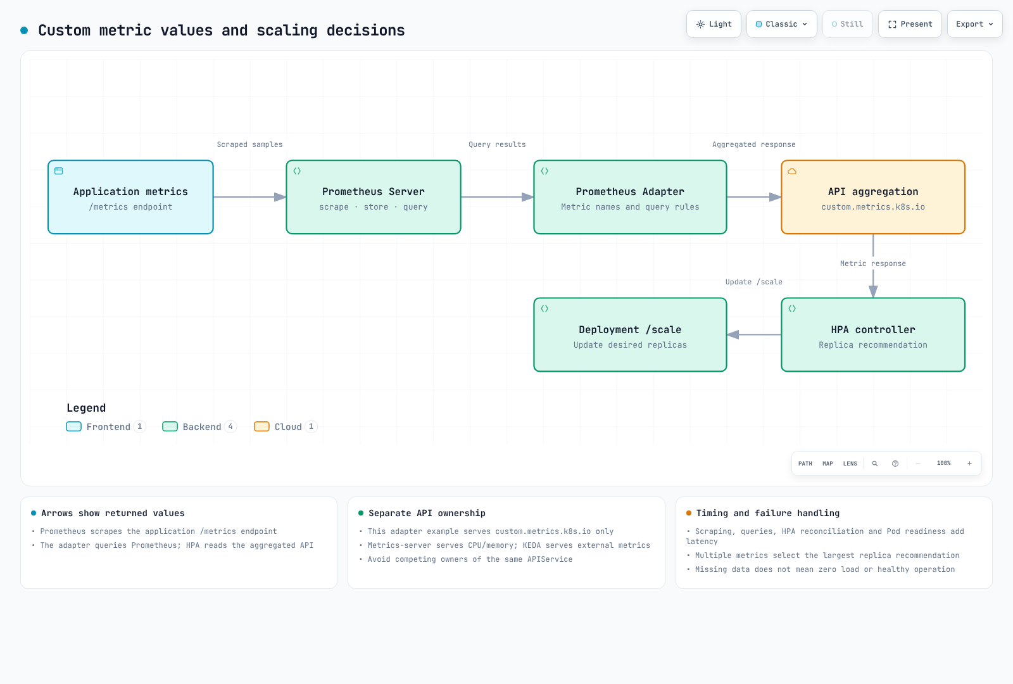The height and width of the screenshot is (684, 1013).
Task: Select the 'Metric response' edge label
Action: (x=873, y=263)
